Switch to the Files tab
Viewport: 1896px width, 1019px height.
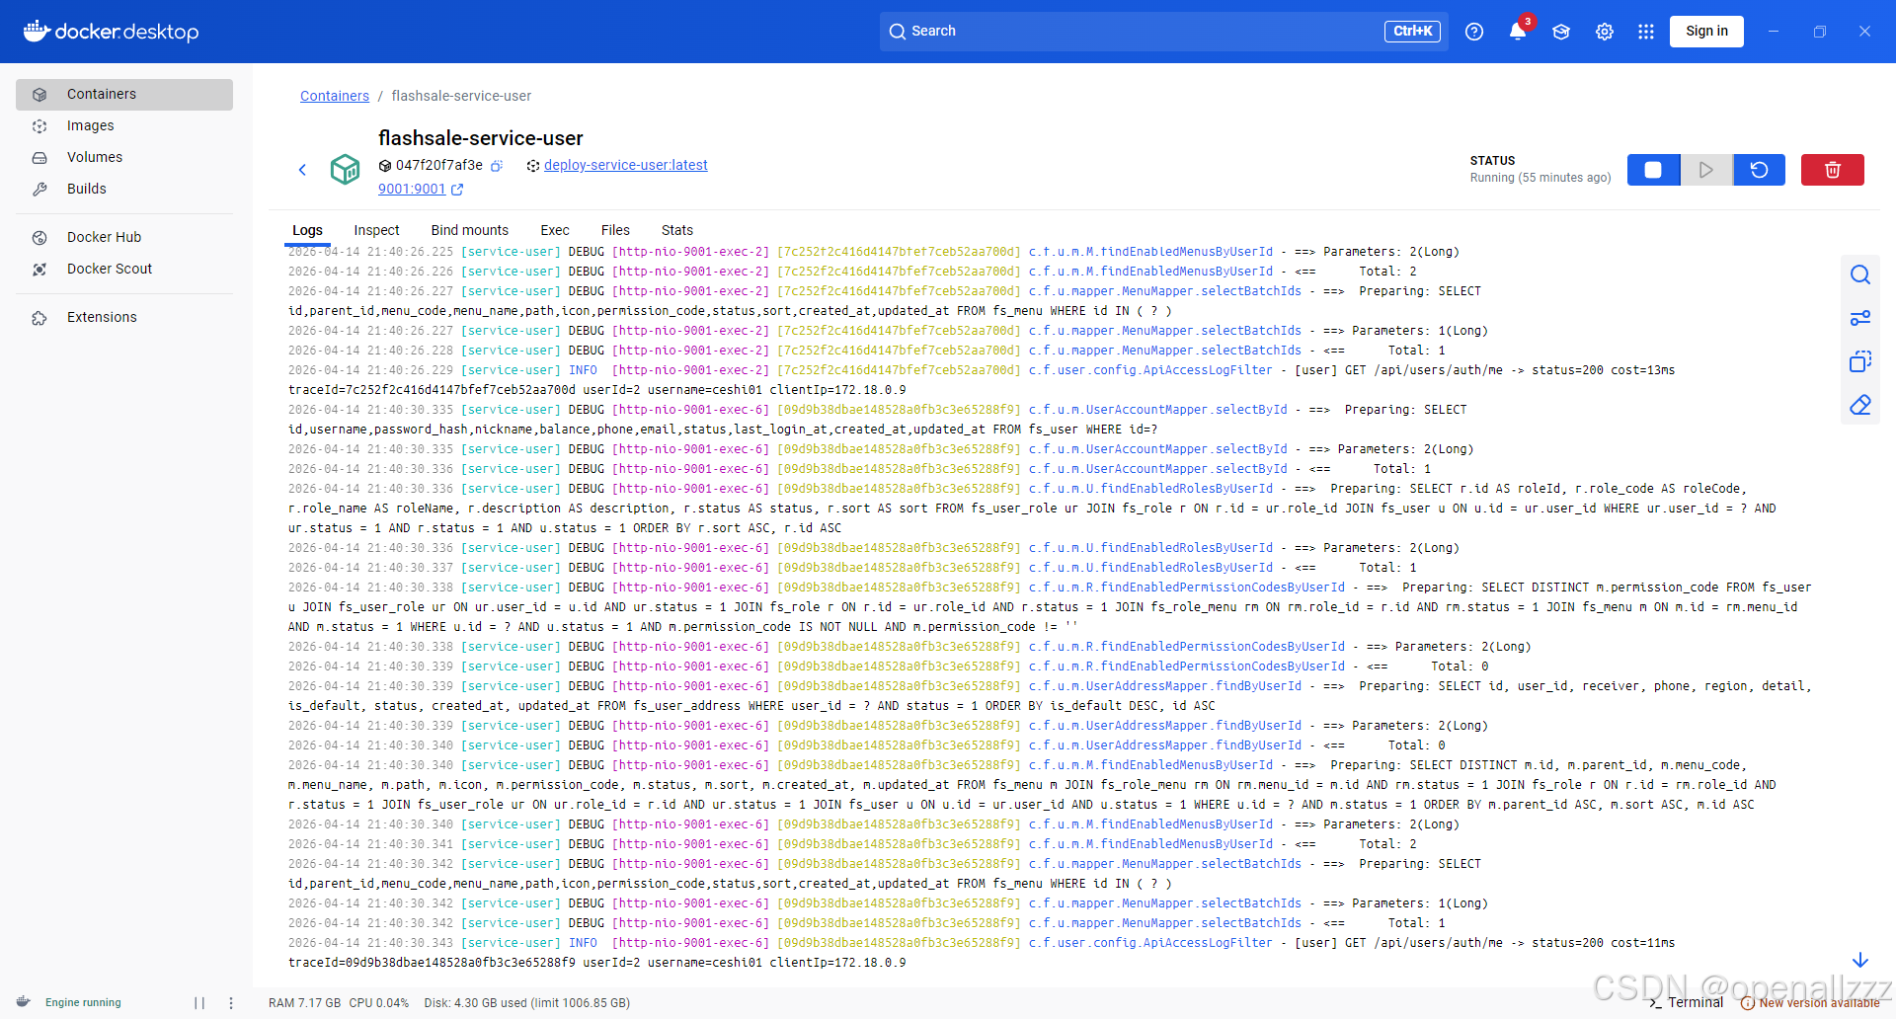(x=615, y=230)
